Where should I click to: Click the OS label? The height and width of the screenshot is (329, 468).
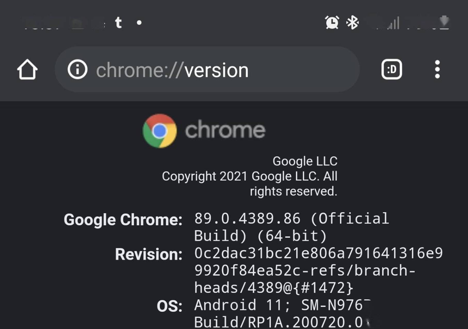169,306
